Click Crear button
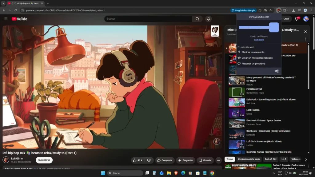 click(x=286, y=19)
